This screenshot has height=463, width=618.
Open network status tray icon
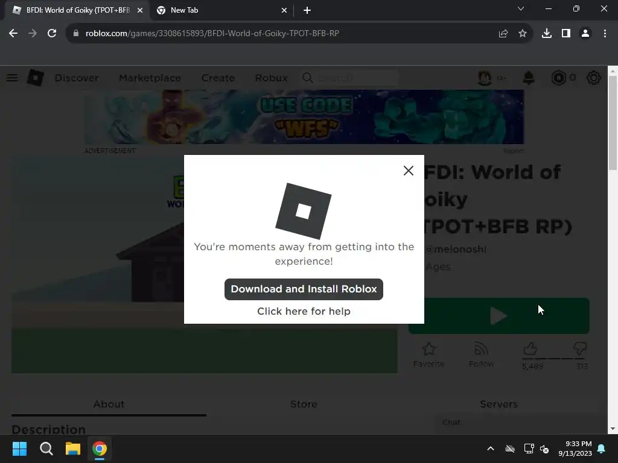pos(529,449)
